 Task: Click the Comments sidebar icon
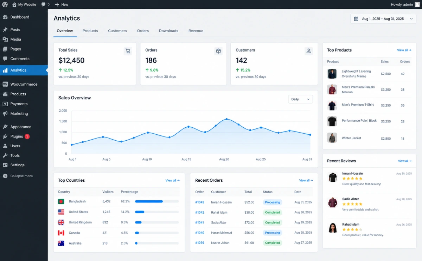click(5, 59)
